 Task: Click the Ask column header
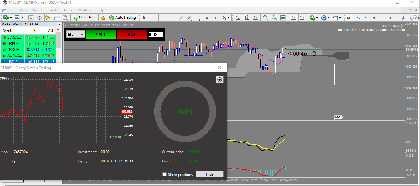[x=48, y=31]
